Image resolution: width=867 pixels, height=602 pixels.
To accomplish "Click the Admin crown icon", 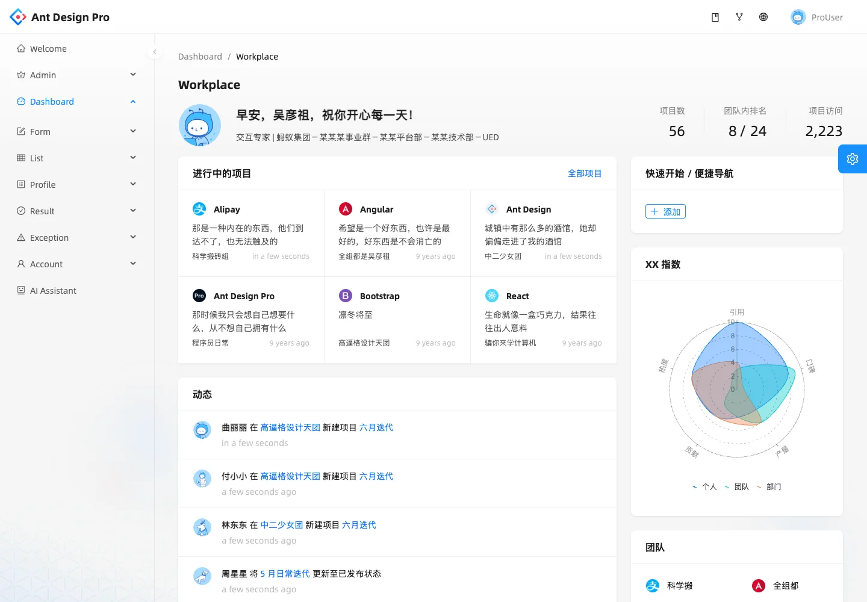I will (21, 75).
